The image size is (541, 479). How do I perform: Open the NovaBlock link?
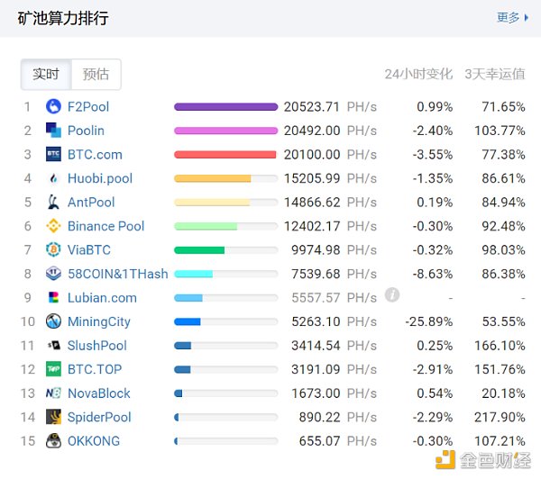[x=98, y=393]
